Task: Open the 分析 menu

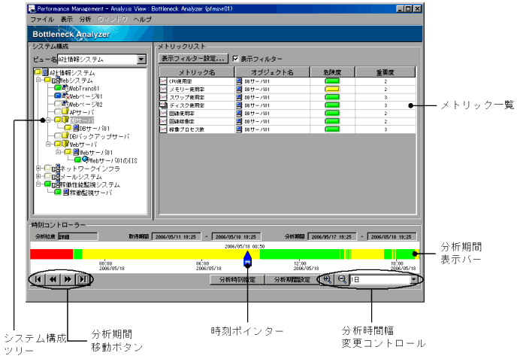Action: 85,19
